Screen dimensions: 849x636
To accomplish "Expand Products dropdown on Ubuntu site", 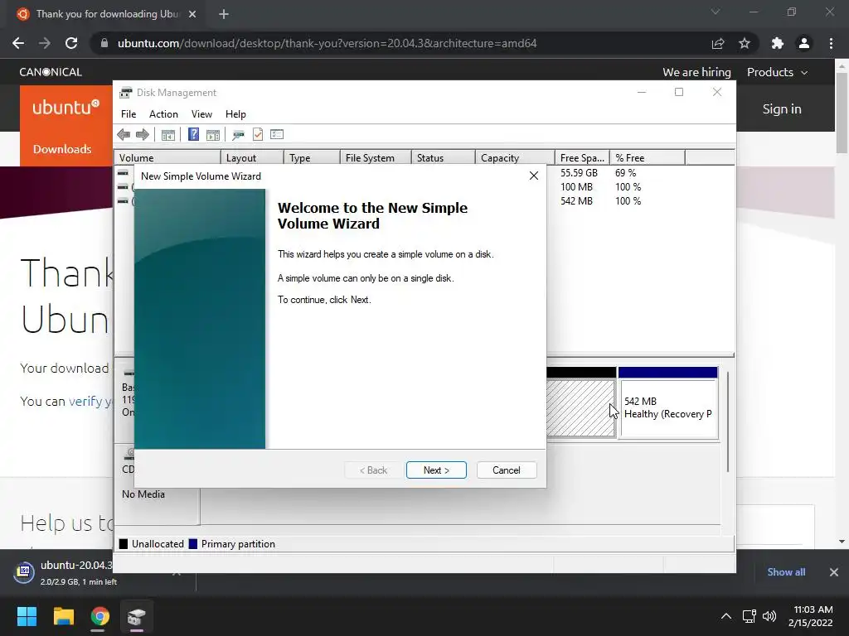I will click(x=777, y=72).
